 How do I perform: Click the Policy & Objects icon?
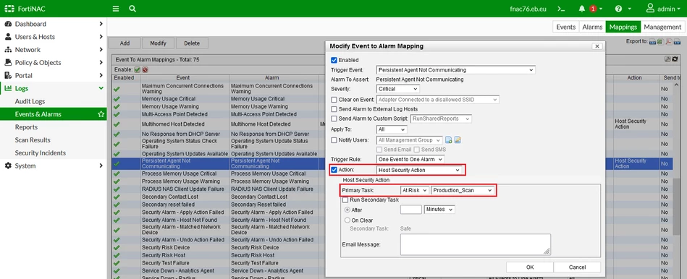click(8, 63)
